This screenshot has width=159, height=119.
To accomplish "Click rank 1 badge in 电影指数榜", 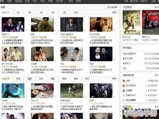I will [x=124, y=81].
